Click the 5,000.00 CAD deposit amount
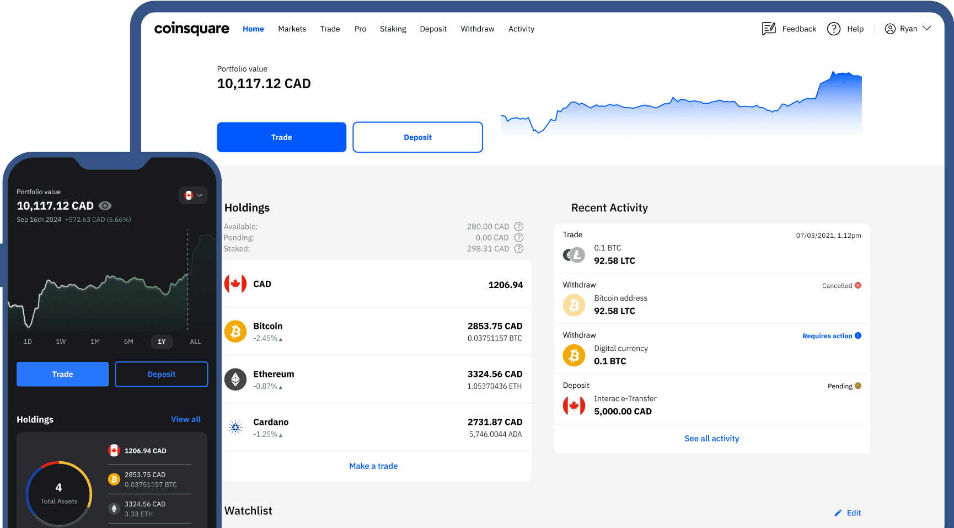The height and width of the screenshot is (528, 954). [x=623, y=412]
